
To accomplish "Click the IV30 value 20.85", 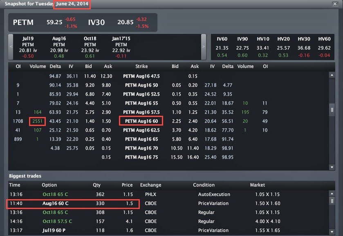I will (126, 22).
